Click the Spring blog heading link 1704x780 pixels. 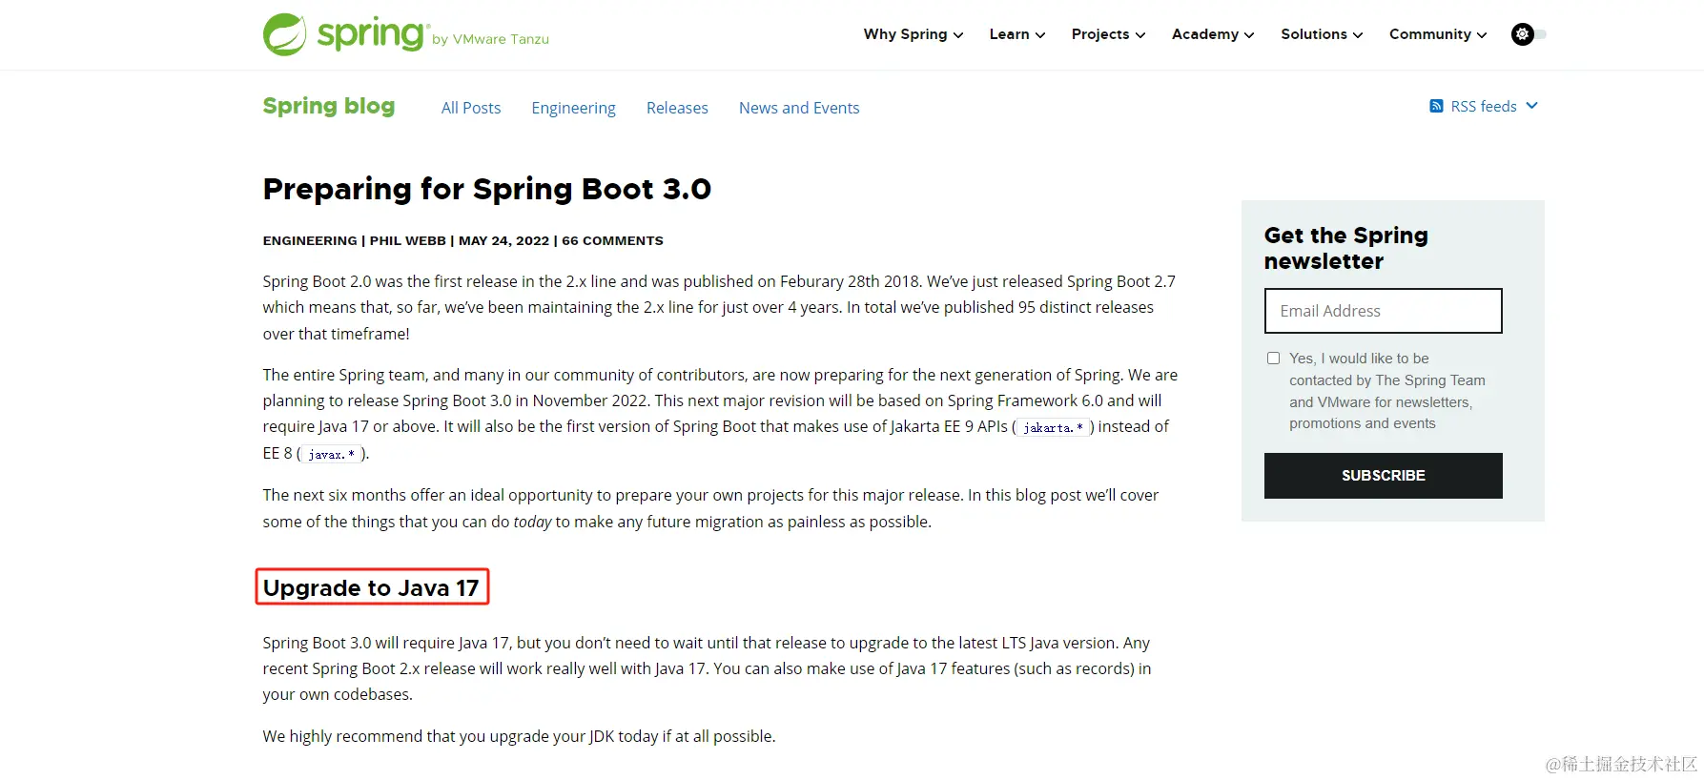(329, 106)
